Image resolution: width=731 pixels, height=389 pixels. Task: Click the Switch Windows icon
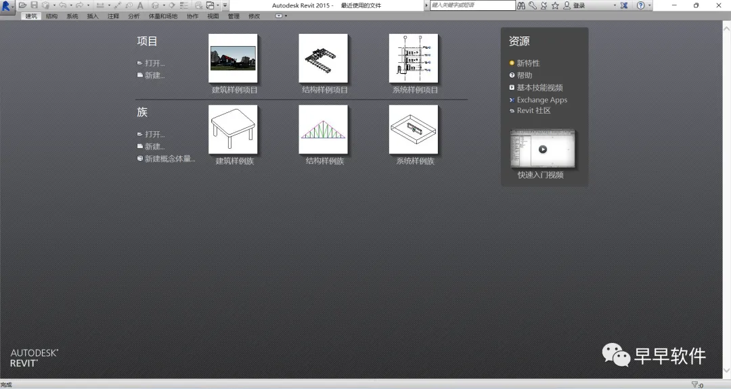pos(211,5)
